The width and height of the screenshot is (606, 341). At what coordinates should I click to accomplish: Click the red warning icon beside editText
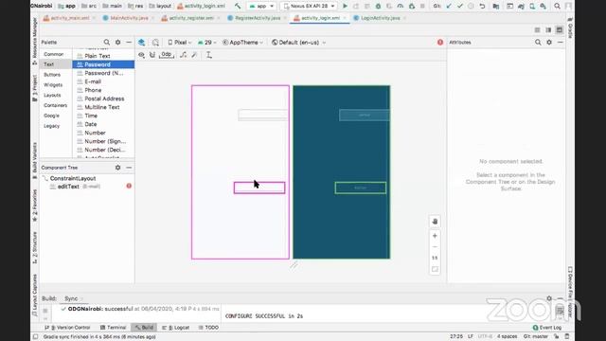click(x=129, y=186)
